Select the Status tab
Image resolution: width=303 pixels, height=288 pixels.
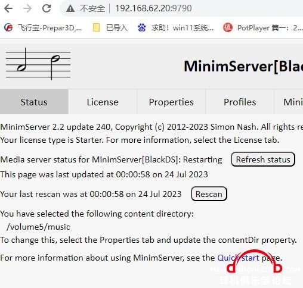(34, 102)
